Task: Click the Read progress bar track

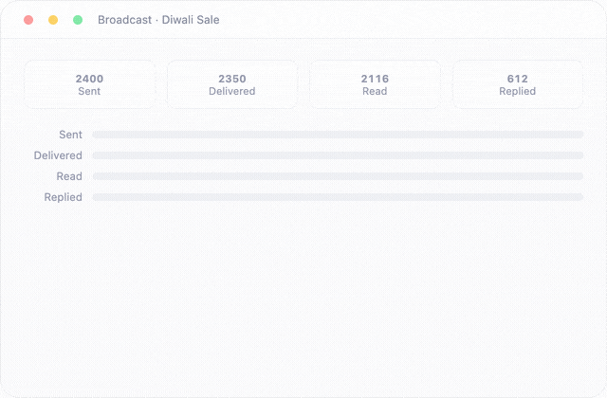Action: click(x=338, y=176)
